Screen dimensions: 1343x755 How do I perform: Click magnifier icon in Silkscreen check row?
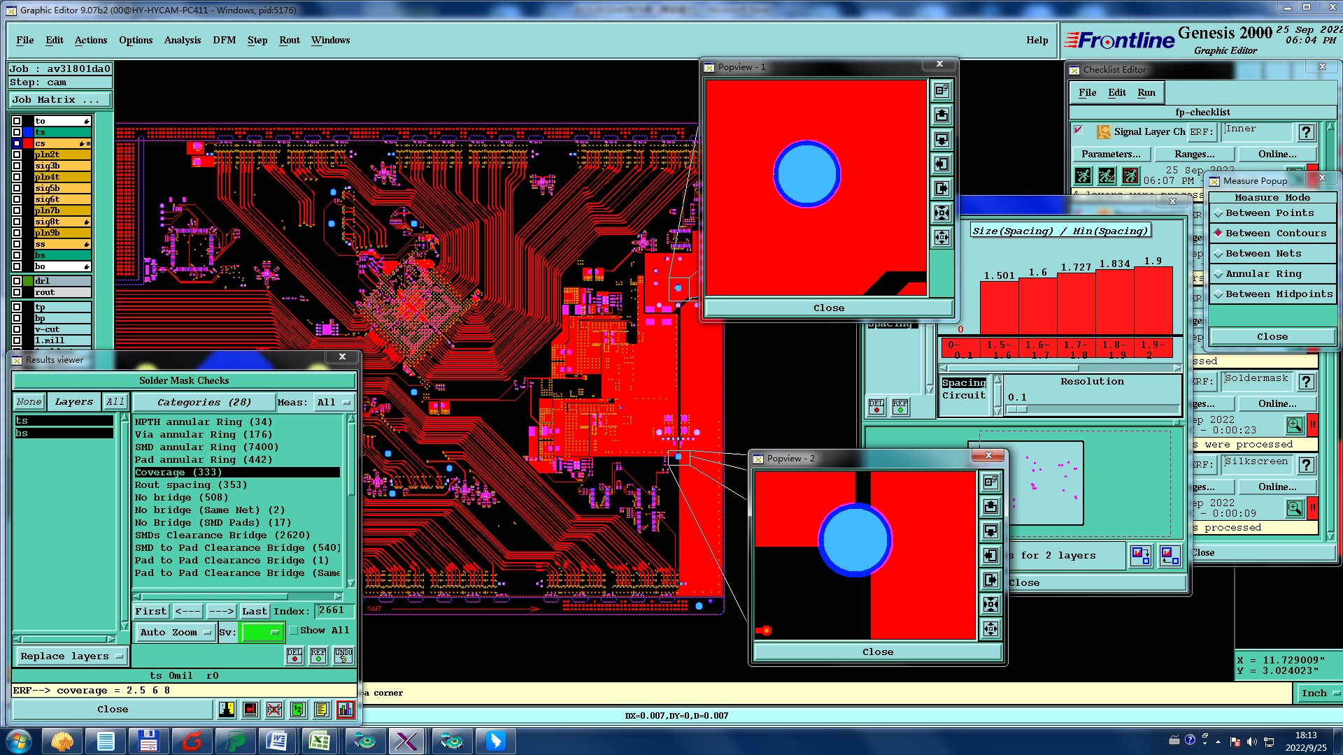(1295, 508)
